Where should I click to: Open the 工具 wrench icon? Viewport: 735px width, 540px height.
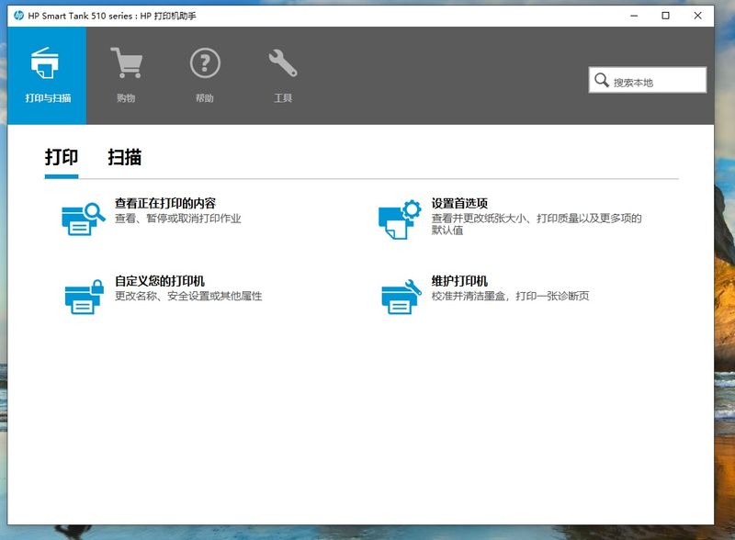[x=283, y=62]
